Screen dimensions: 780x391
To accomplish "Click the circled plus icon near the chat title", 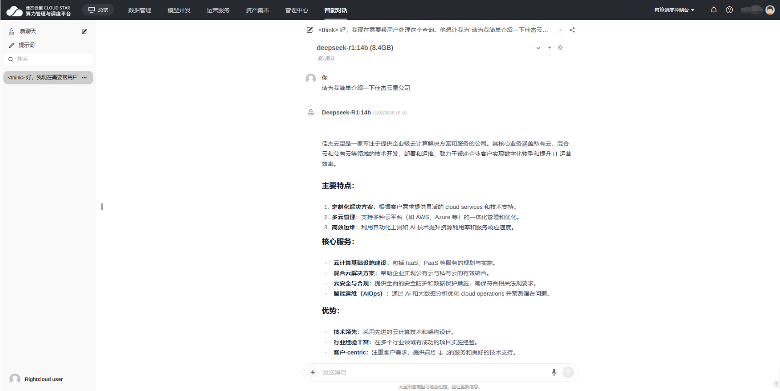I will 561,30.
